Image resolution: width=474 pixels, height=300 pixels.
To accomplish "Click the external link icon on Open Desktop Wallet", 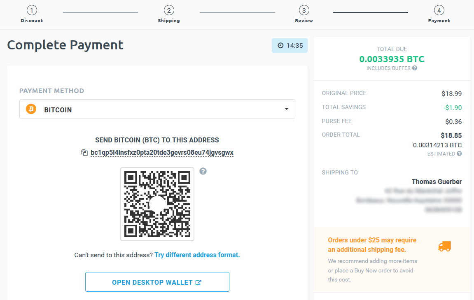I will tap(199, 282).
